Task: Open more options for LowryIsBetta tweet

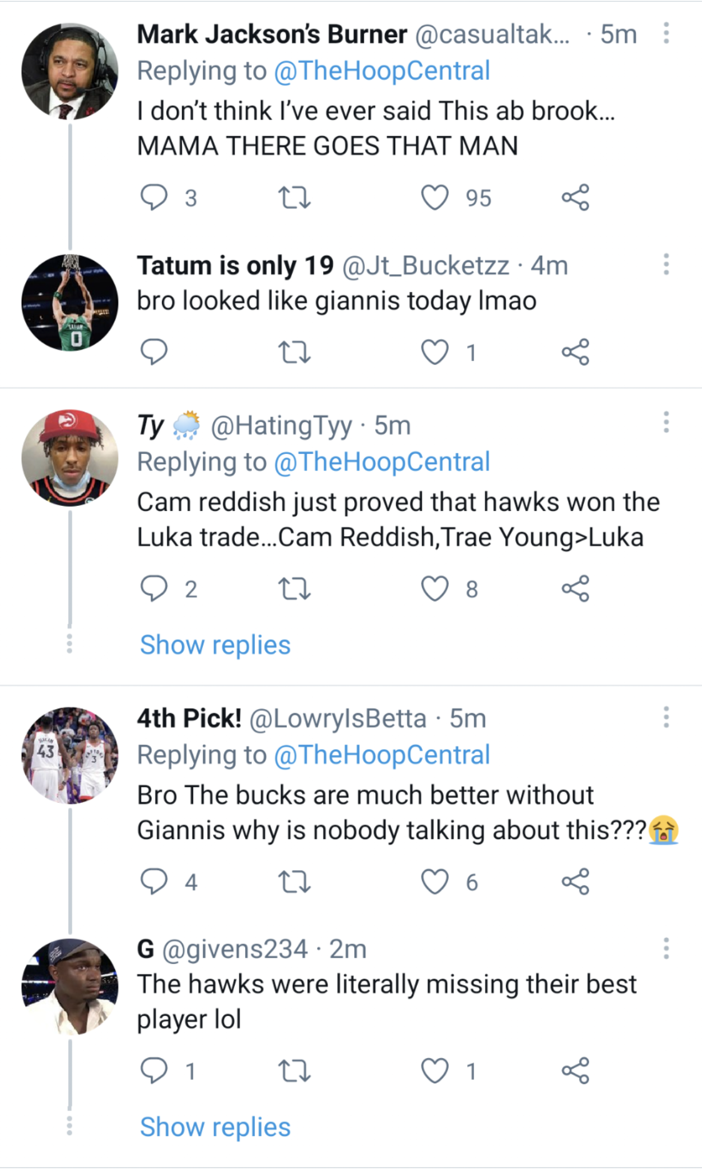Action: tap(666, 717)
